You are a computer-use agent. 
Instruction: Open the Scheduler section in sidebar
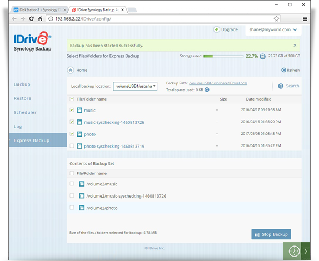(x=25, y=112)
